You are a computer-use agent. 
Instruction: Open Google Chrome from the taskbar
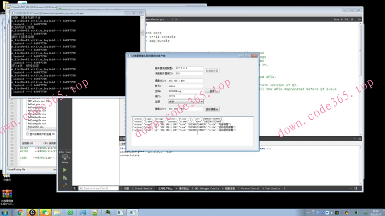[20, 213]
